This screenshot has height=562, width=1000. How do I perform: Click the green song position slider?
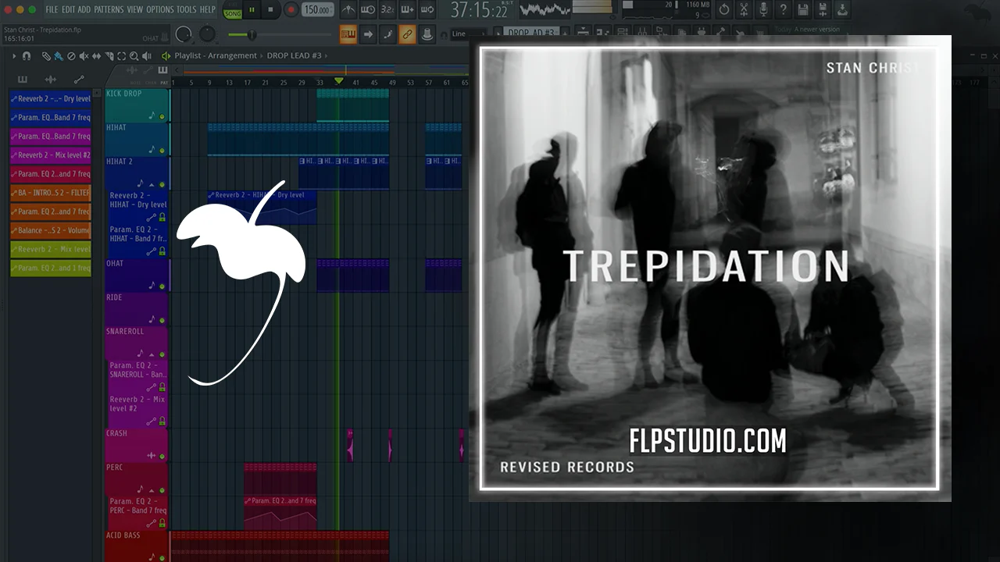tap(281, 34)
